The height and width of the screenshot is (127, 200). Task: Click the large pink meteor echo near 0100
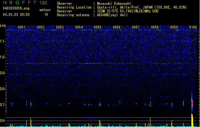pyautogui.click(x=192, y=104)
